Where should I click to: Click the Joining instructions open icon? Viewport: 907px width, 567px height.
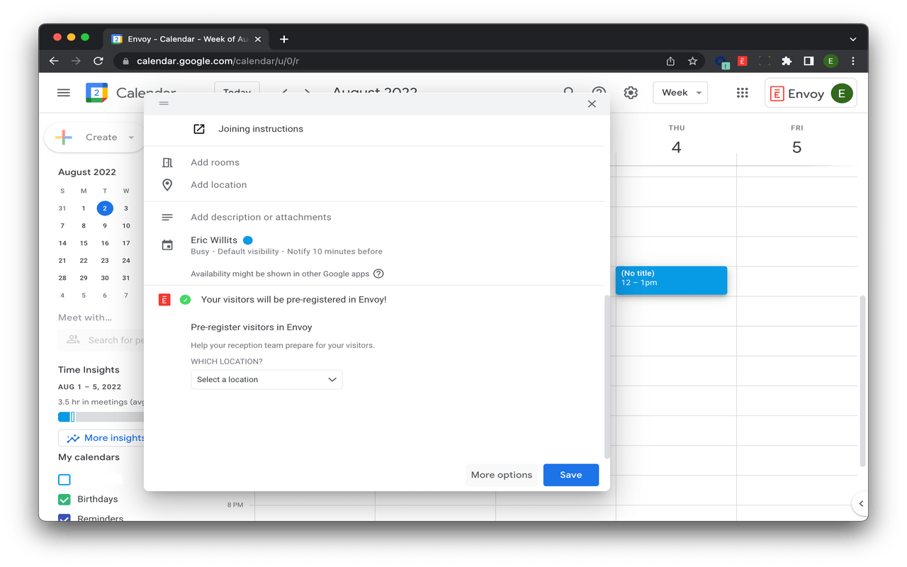[199, 129]
